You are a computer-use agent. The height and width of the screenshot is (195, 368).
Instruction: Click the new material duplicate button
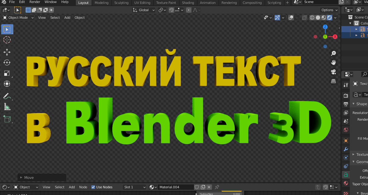(x=203, y=187)
